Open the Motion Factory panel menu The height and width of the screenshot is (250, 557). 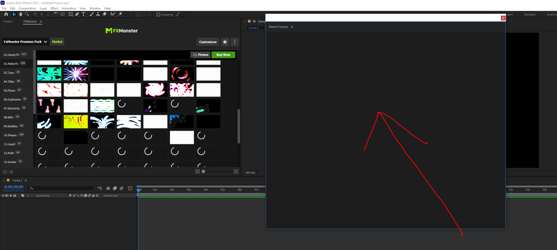(292, 27)
